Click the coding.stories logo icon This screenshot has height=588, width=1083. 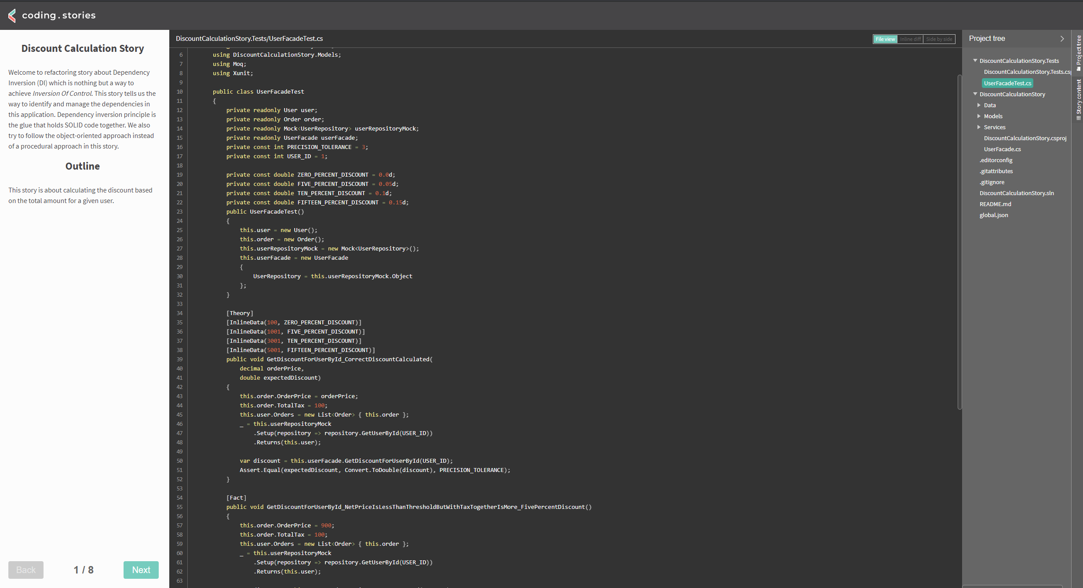pyautogui.click(x=12, y=15)
